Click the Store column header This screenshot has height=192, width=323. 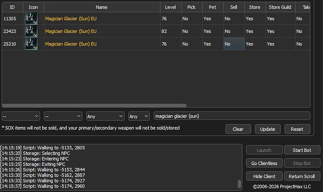(x=255, y=7)
